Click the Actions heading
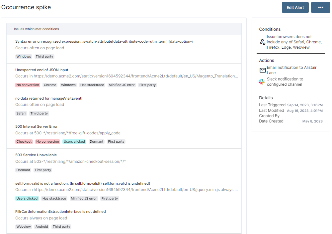 click(267, 60)
